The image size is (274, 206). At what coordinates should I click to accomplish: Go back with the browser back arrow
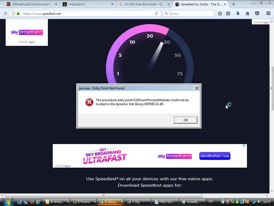tap(6, 13)
